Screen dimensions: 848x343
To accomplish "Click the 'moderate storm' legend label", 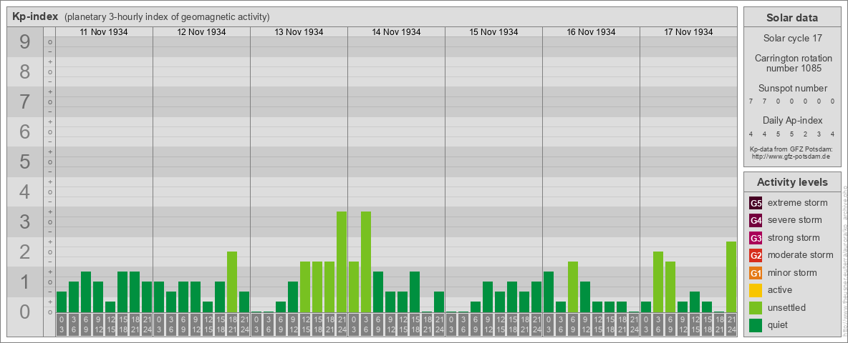I will [801, 254].
